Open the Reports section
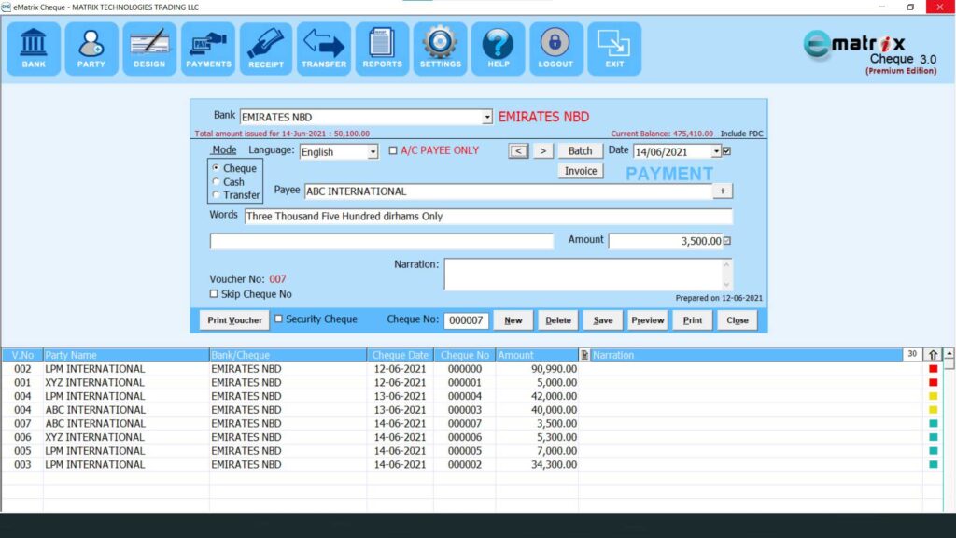 tap(382, 47)
